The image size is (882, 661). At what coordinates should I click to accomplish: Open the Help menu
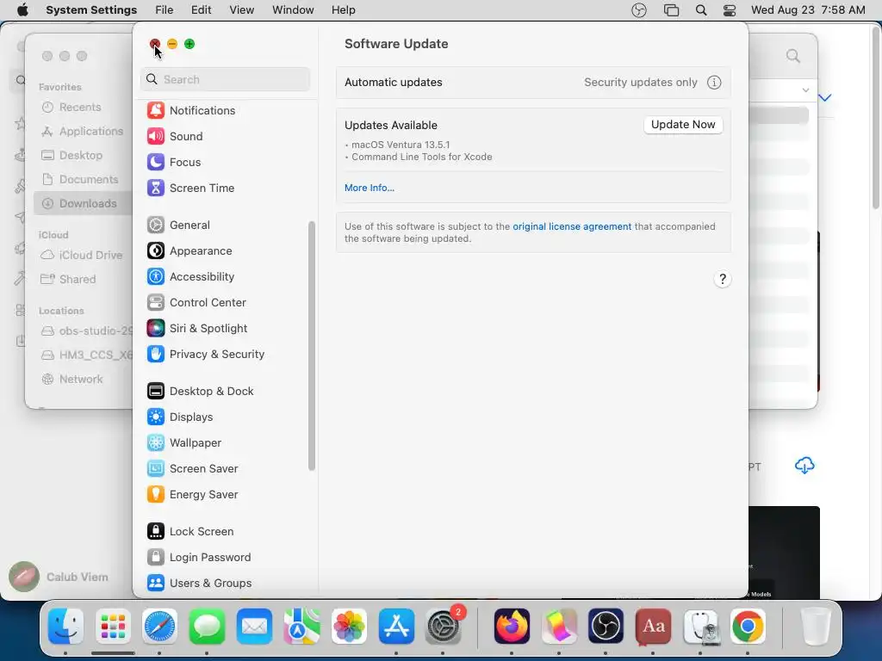pyautogui.click(x=343, y=10)
